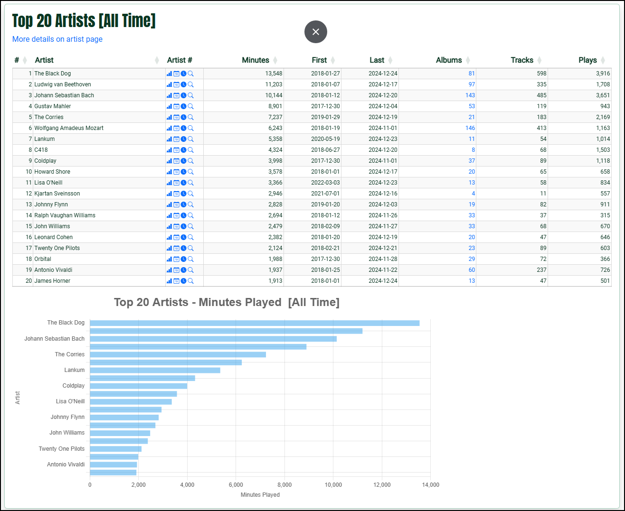Viewport: 625px width, 511px height.
Task: Click calendar icon in Coldplay row
Action: tap(176, 161)
